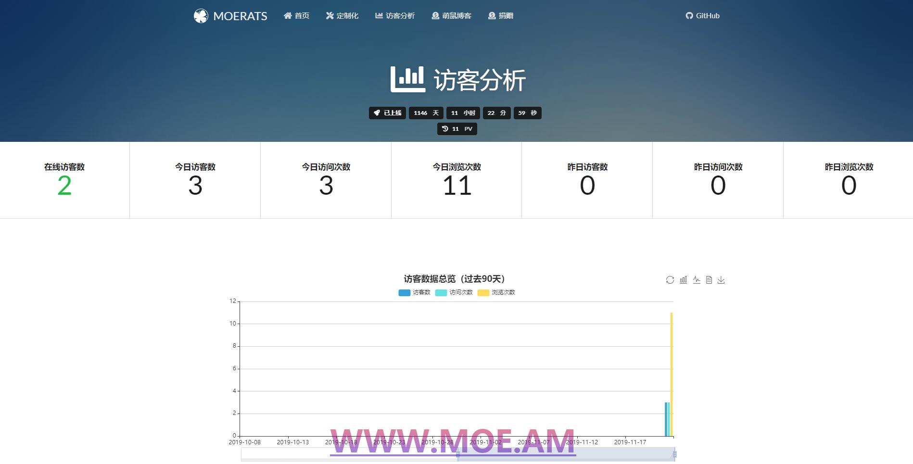
Task: Open the chart data view icon
Action: [x=709, y=280]
